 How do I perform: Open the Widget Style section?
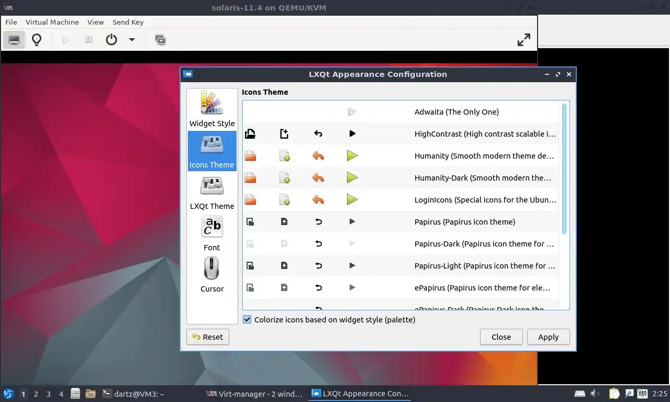(212, 109)
